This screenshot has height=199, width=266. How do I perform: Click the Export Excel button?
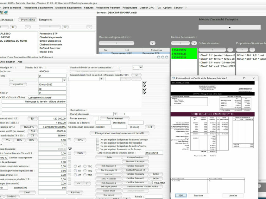pos(109,191)
